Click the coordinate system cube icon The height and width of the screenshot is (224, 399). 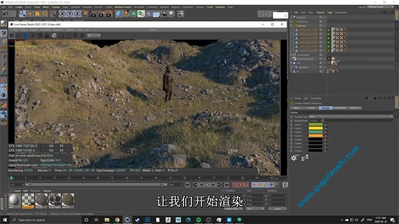pyautogui.click(x=85, y=13)
